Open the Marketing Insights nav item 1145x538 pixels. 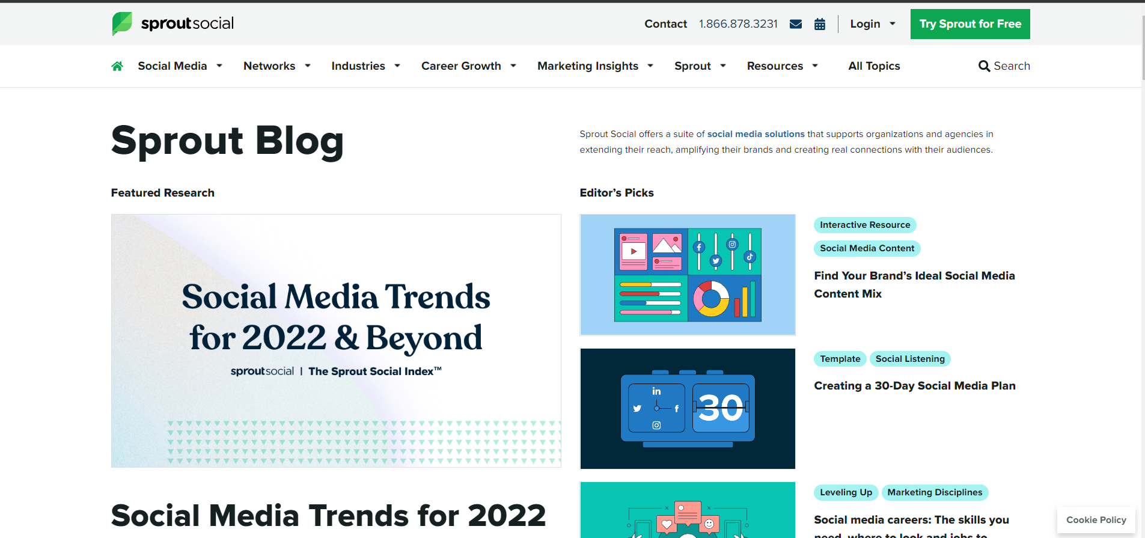click(x=588, y=66)
